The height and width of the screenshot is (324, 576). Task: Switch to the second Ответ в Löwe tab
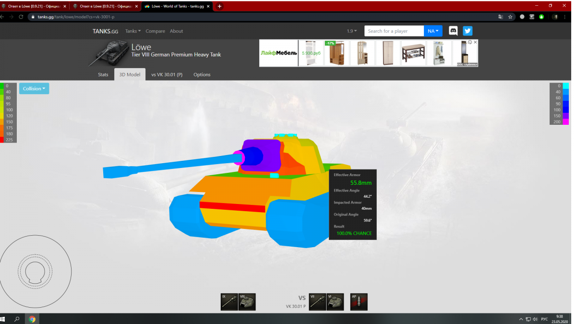pyautogui.click(x=105, y=6)
